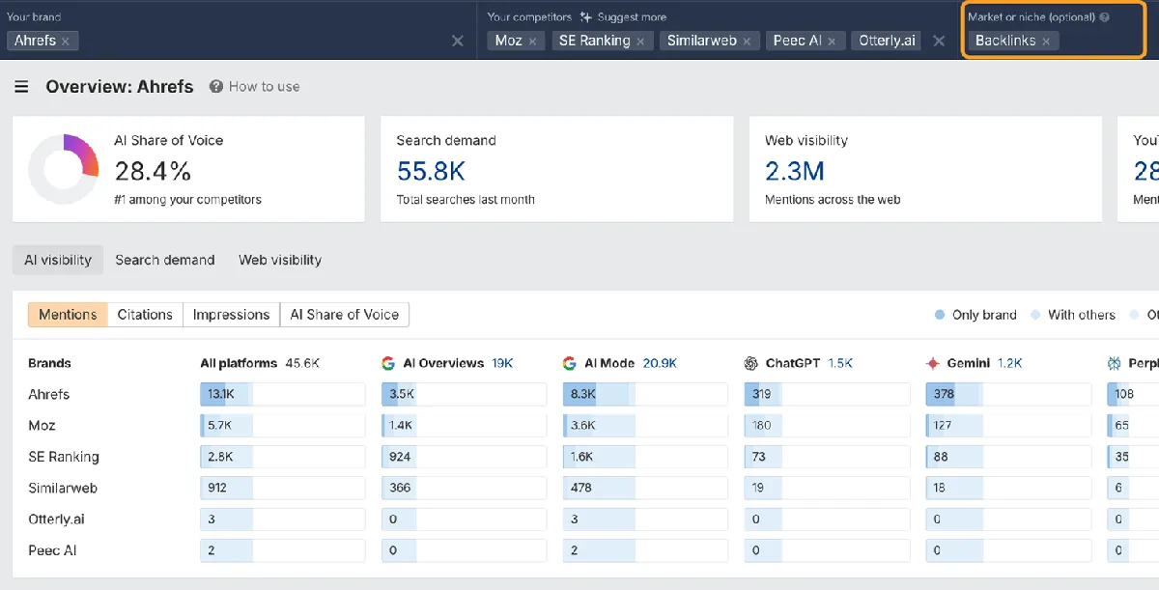Select the Impressions metric button

[x=231, y=315]
